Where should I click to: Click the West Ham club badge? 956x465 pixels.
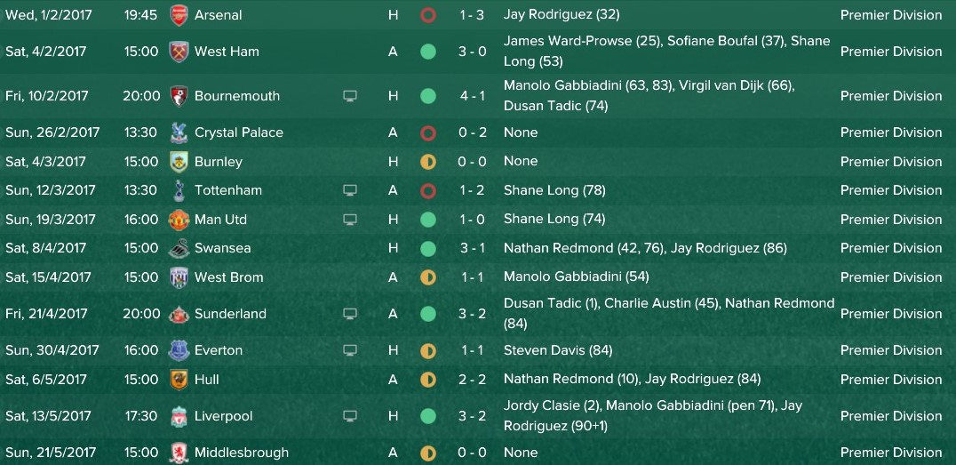[179, 52]
